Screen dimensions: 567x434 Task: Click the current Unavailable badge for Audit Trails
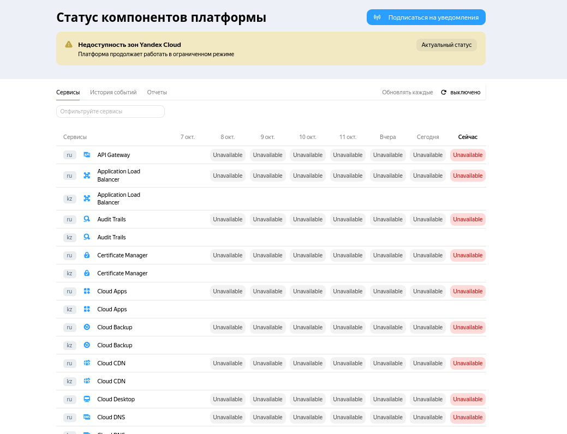[x=468, y=219]
